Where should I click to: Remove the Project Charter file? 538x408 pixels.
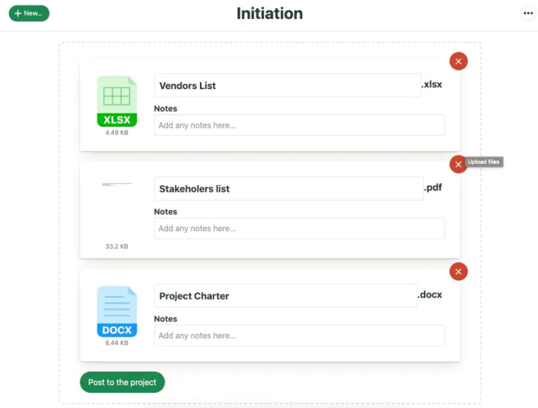pyautogui.click(x=458, y=271)
